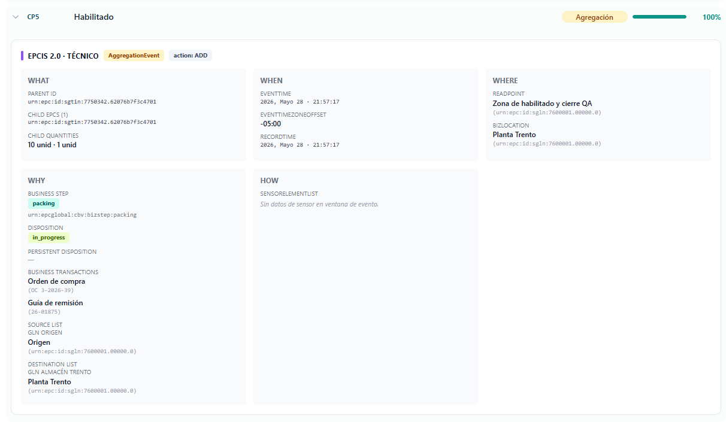
Task: Collapse the CP5 row chevron
Action: 16,17
